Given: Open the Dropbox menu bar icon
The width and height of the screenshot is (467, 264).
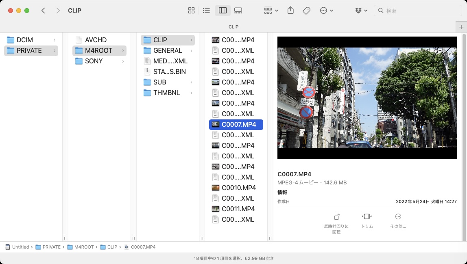Looking at the screenshot, I should click(x=359, y=11).
